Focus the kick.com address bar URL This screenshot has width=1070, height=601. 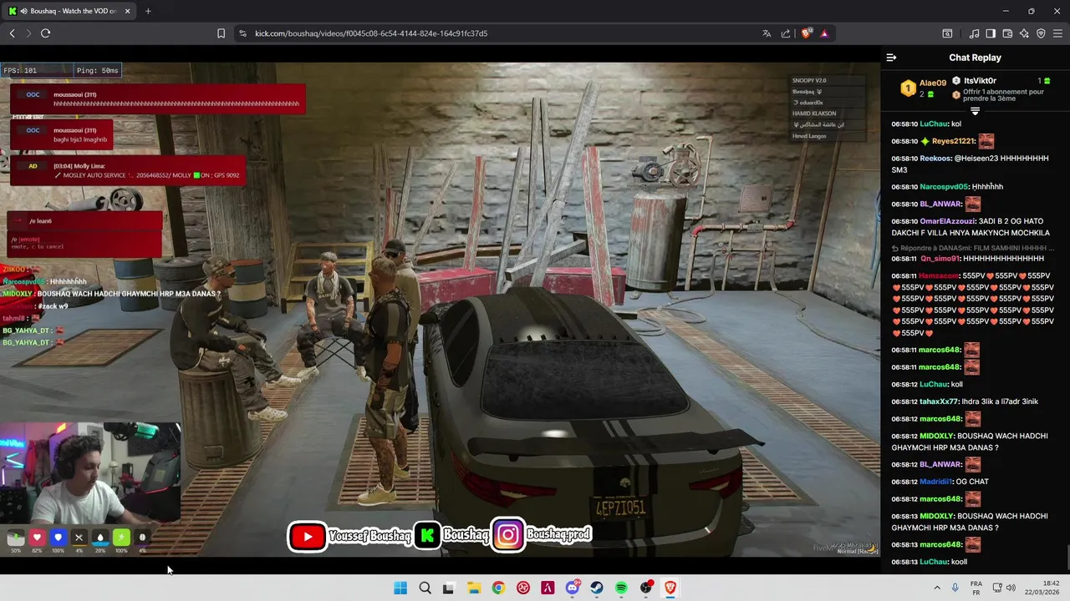(371, 33)
